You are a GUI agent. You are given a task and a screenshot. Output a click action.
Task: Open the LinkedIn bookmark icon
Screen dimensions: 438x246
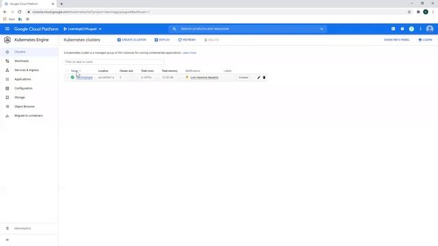tap(20, 19)
